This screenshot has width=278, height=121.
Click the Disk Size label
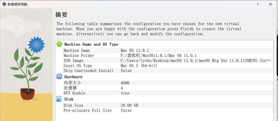[73, 105]
